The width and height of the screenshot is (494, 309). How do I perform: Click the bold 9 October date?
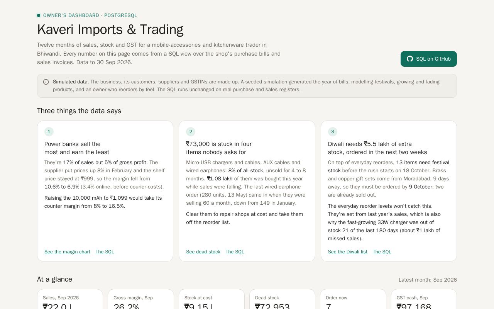(421, 187)
